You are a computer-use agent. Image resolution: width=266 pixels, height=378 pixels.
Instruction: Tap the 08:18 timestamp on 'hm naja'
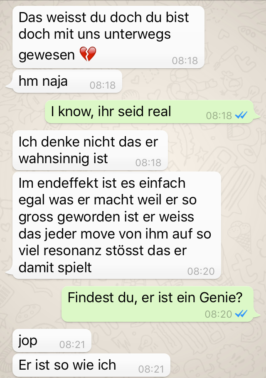(103, 85)
